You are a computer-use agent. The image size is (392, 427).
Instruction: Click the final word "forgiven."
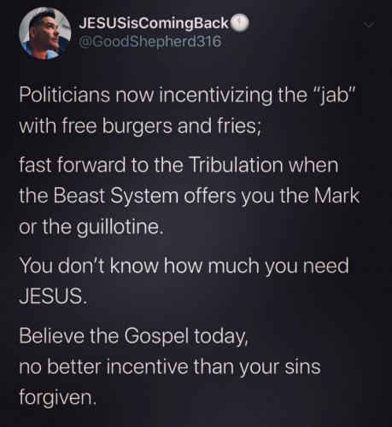[x=58, y=398]
